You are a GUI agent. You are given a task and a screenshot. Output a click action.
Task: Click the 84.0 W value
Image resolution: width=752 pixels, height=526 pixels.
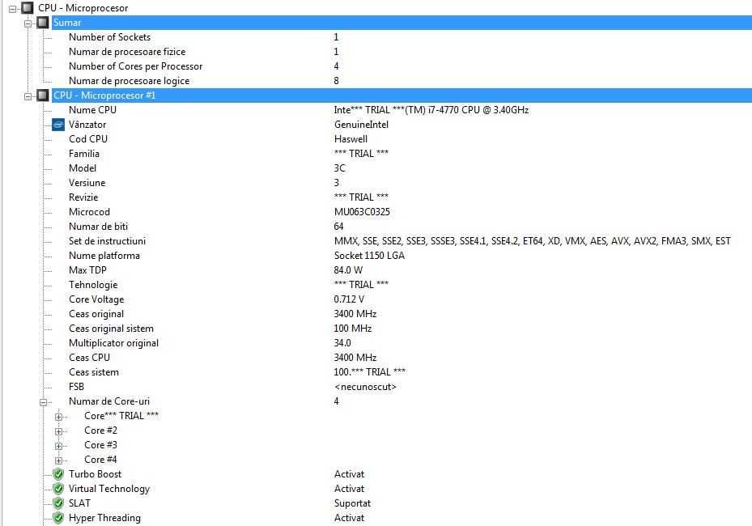point(348,270)
